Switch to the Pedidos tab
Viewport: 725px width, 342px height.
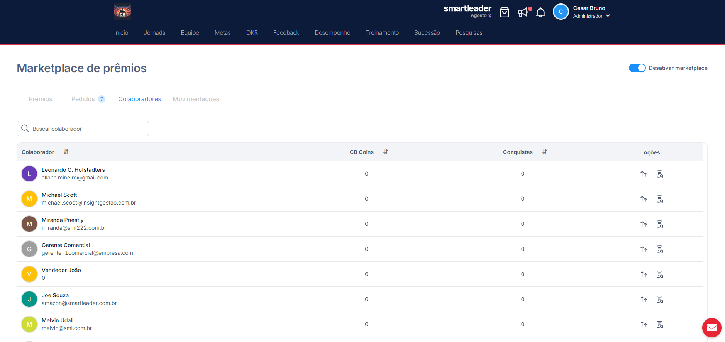pyautogui.click(x=88, y=99)
